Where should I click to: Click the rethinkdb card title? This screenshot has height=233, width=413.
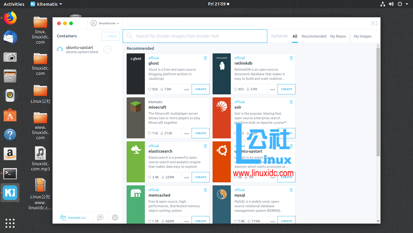[243, 63]
